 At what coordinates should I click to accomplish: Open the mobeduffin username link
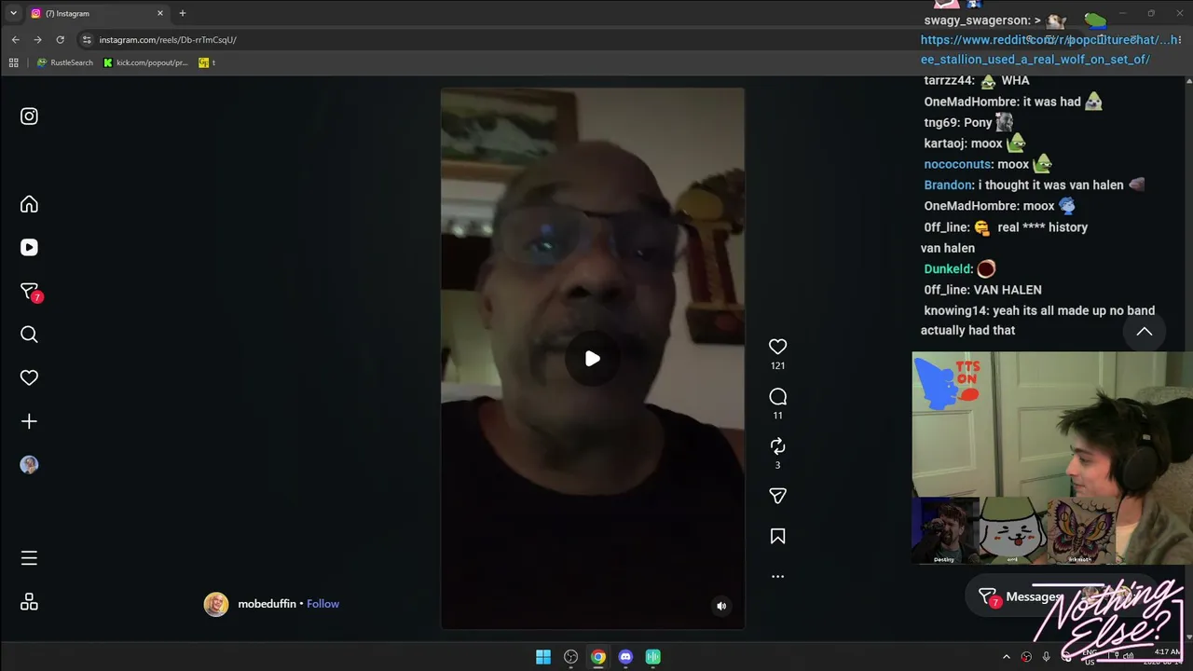267,604
